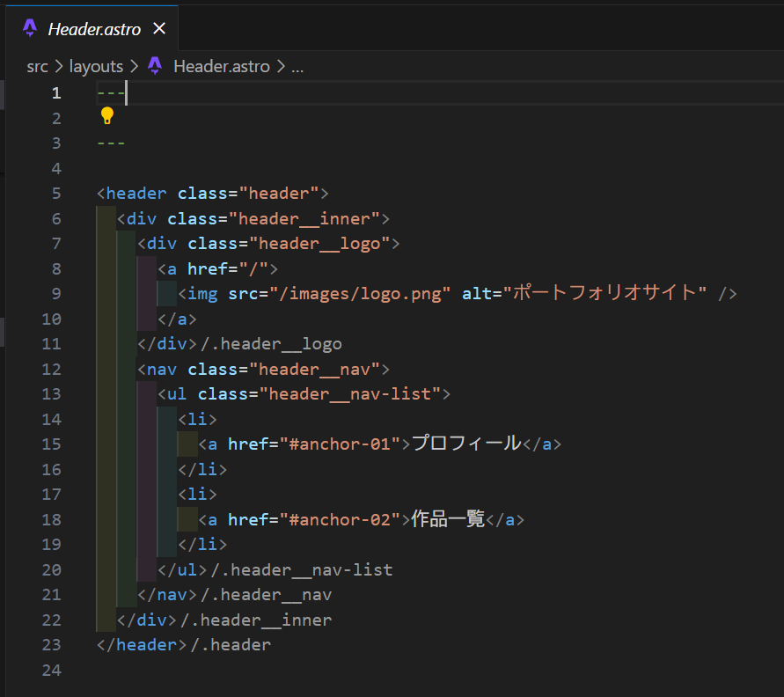The width and height of the screenshot is (784, 697).
Task: Select line number 12 in the gutter
Action: click(53, 369)
